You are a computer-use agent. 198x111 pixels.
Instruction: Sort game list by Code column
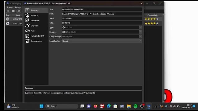18,15
